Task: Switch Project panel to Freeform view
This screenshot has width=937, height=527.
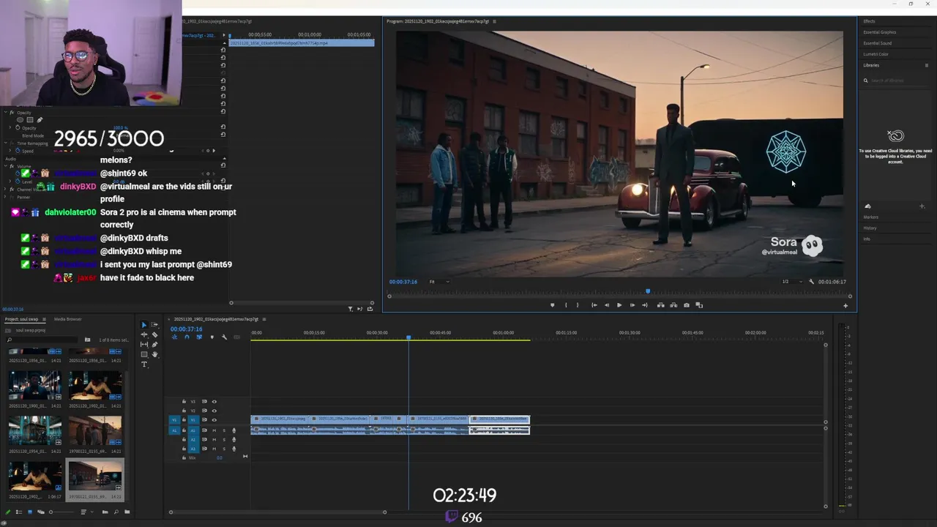Action: tap(41, 512)
